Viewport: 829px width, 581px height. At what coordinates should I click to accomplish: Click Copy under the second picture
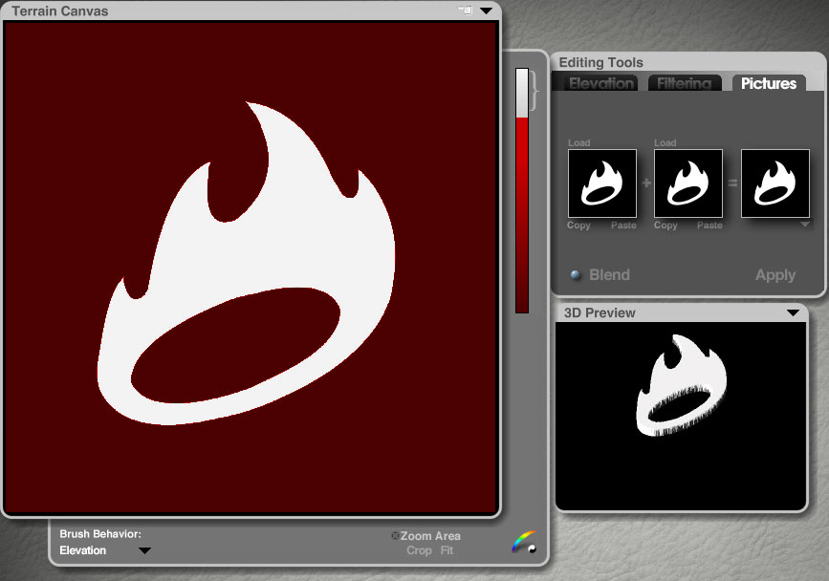click(665, 225)
